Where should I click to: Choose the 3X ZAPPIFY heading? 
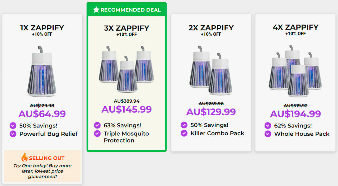[x=126, y=28]
